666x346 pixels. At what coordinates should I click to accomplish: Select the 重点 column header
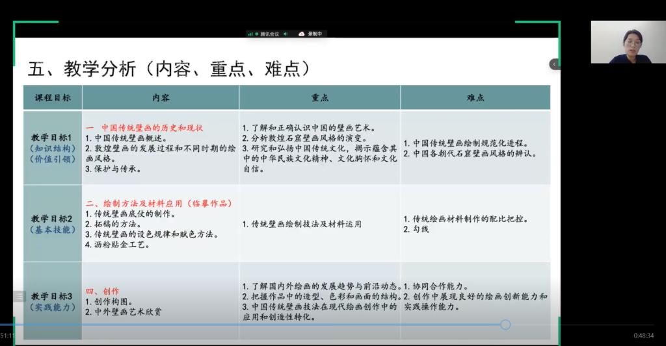(319, 97)
